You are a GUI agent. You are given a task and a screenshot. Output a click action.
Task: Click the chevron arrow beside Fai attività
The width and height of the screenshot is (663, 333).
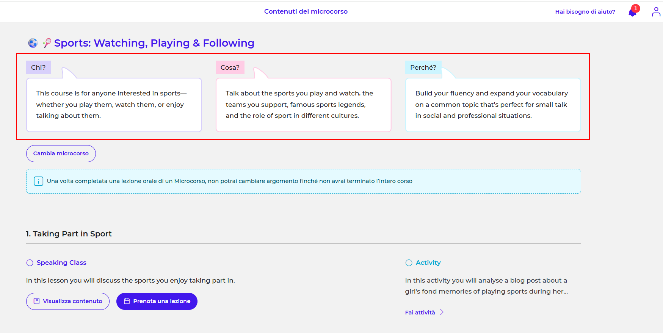pyautogui.click(x=442, y=313)
